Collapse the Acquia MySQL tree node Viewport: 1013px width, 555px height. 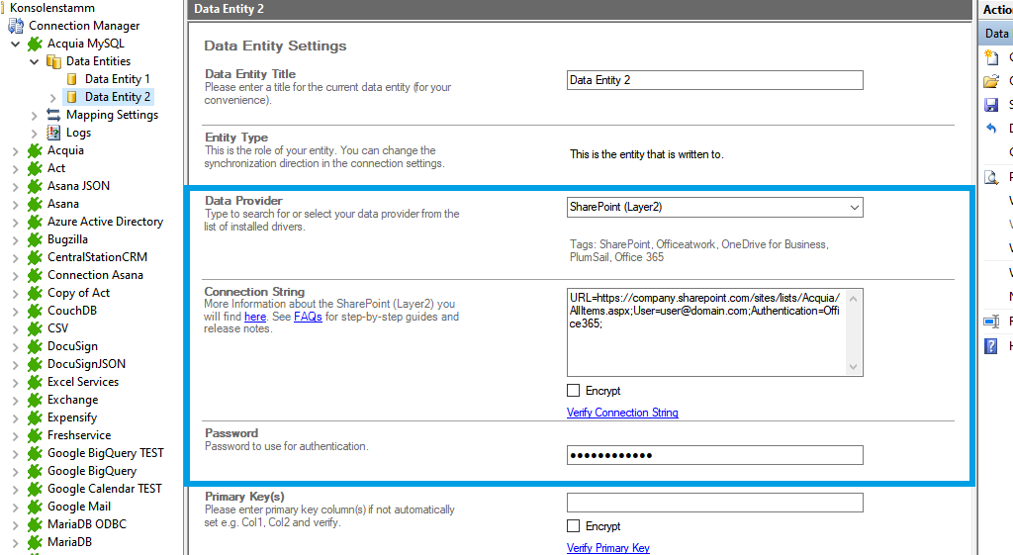pyautogui.click(x=16, y=44)
